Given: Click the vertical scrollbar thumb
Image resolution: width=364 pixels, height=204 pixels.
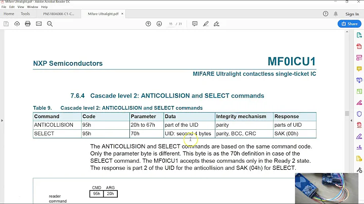Looking at the screenshot, I should (347, 113).
